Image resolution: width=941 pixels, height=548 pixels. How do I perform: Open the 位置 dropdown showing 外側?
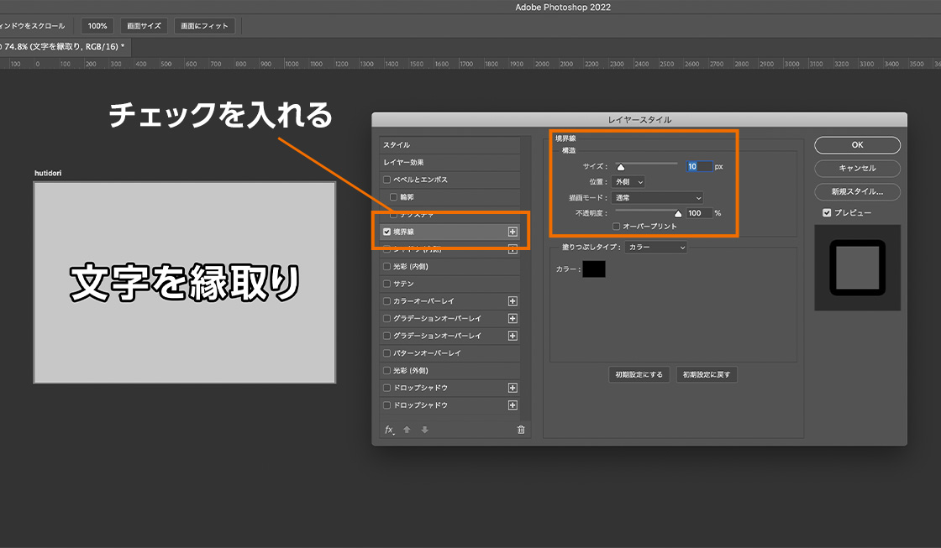point(628,181)
